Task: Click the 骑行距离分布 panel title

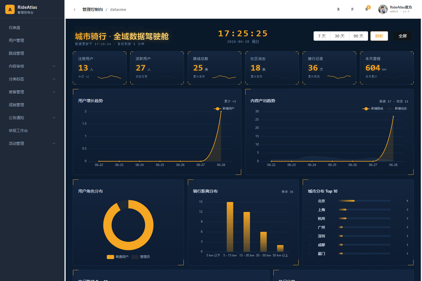Action: [205, 191]
